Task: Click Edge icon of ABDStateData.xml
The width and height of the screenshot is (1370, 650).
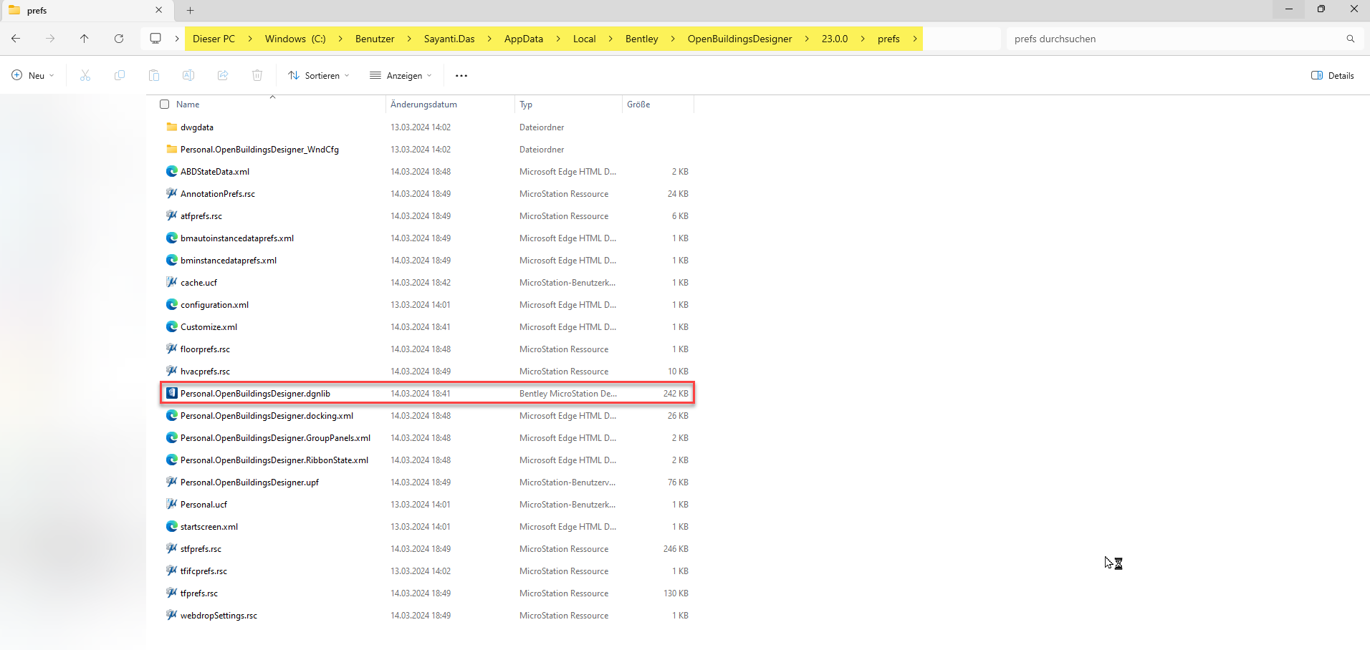Action: pyautogui.click(x=172, y=171)
